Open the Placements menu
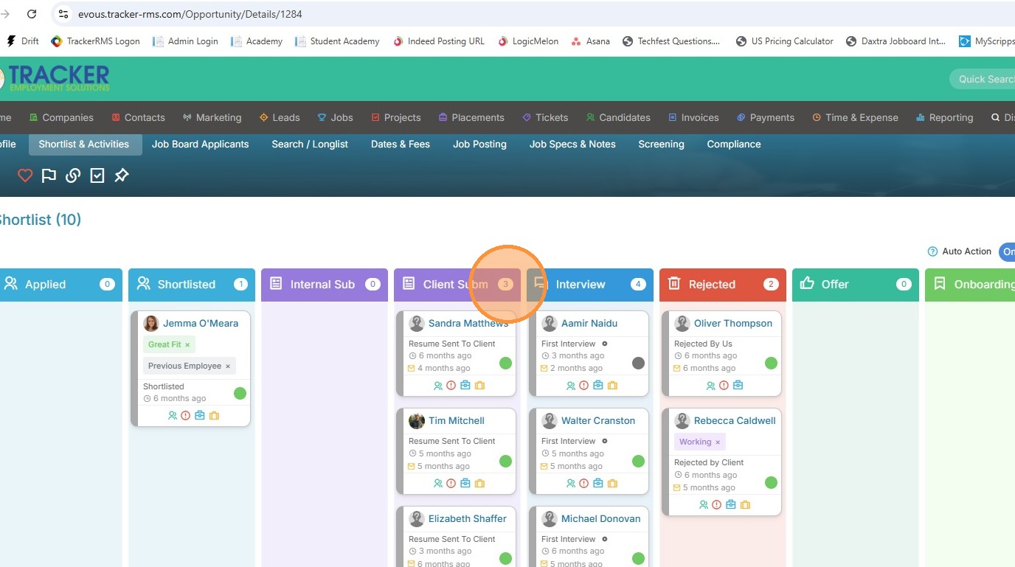Screen dimensions: 1015x567 471,117
